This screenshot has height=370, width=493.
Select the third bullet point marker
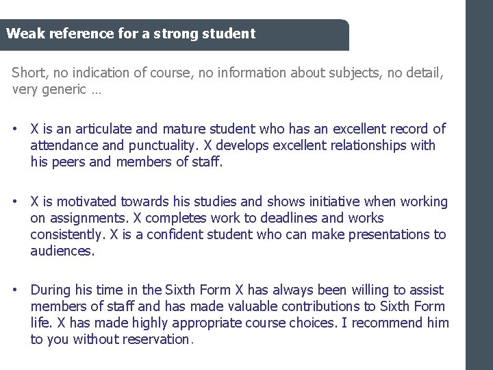15,291
